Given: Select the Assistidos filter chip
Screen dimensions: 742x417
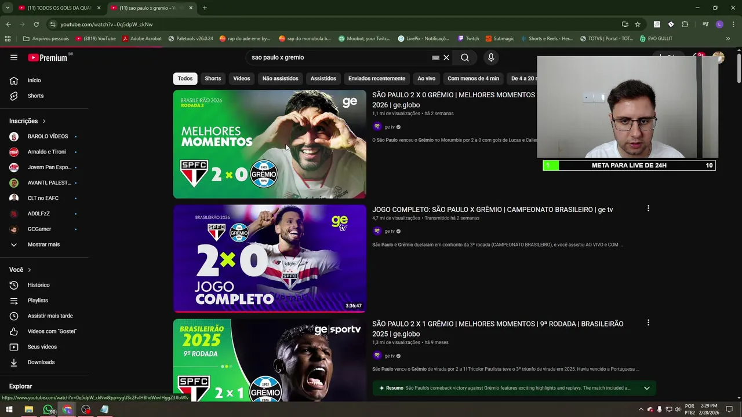Looking at the screenshot, I should tap(323, 78).
